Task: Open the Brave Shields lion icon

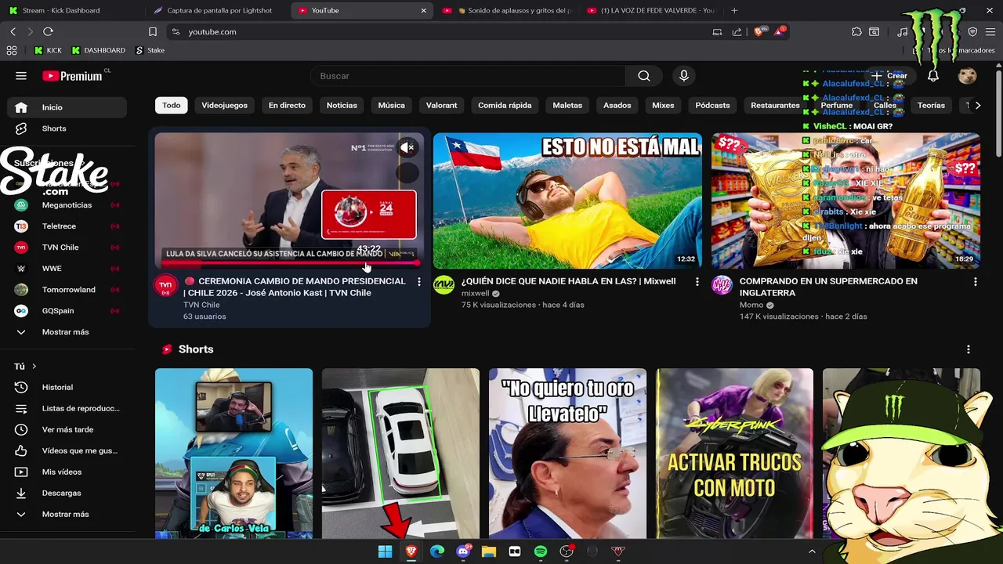Action: [x=759, y=31]
